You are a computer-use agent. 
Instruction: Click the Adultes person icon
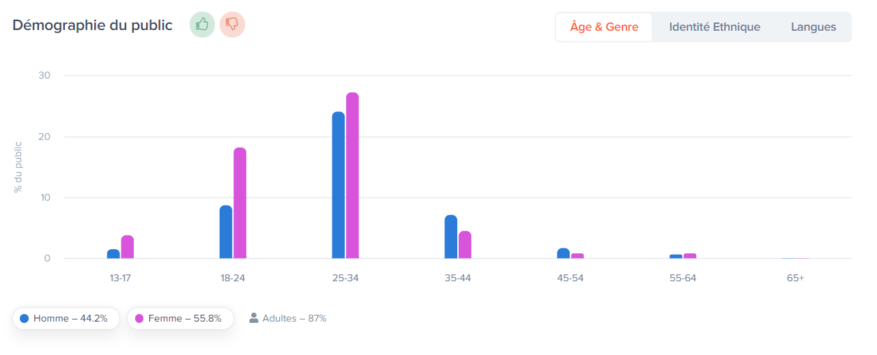coord(254,317)
